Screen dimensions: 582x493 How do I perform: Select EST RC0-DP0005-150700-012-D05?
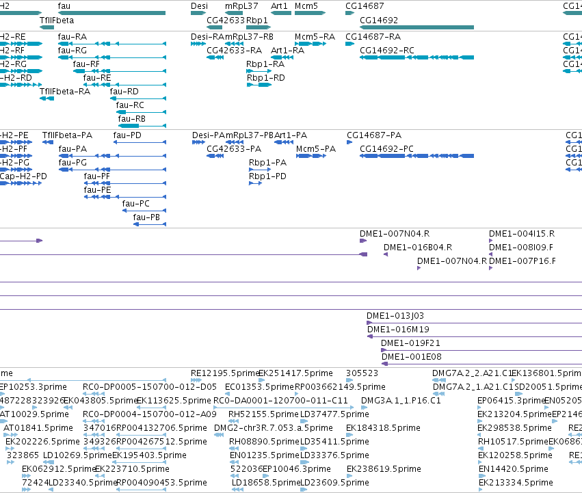(x=150, y=387)
